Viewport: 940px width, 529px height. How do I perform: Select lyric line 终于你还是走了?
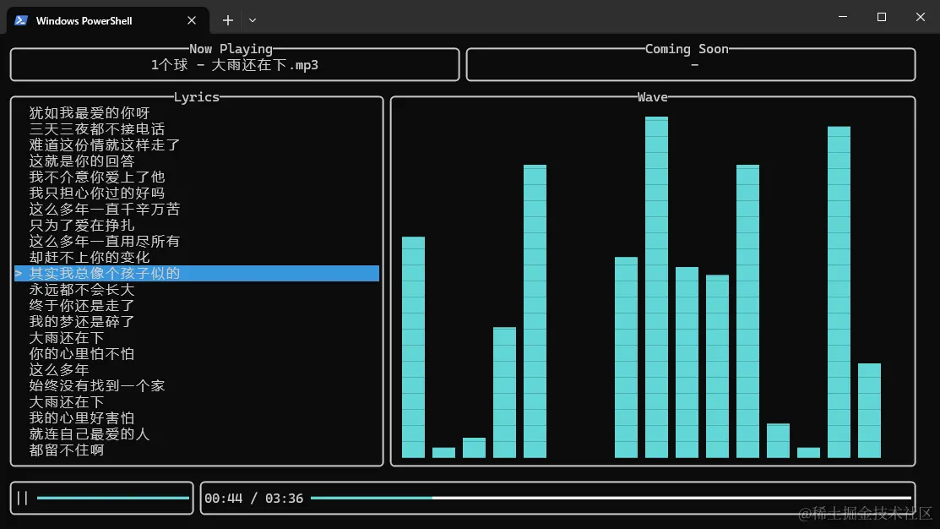[82, 305]
